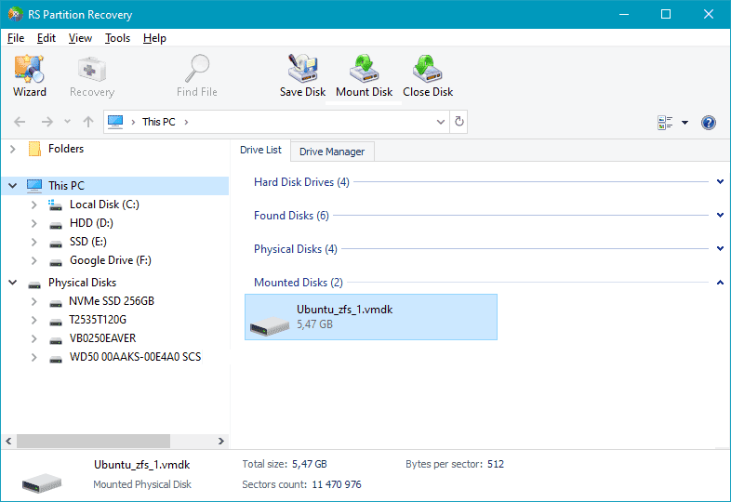Screen dimensions: 731x502
Task: Open the View menu
Action: coord(80,38)
